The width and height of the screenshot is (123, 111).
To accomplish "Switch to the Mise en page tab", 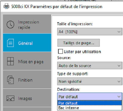I will 27,61.
